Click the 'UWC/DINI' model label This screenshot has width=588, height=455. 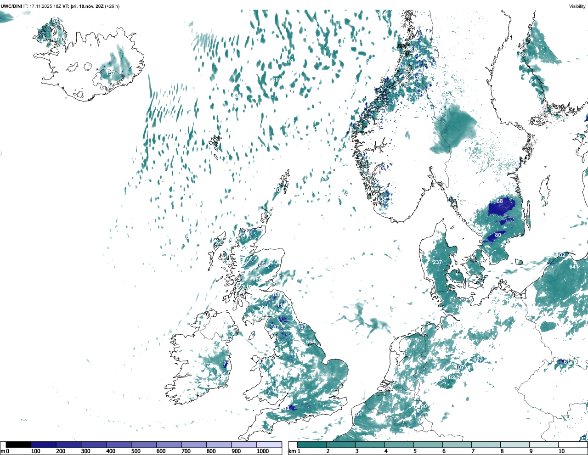(x=11, y=6)
